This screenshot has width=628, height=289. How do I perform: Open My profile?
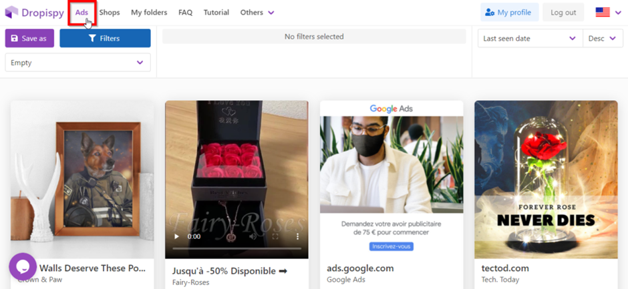(510, 13)
